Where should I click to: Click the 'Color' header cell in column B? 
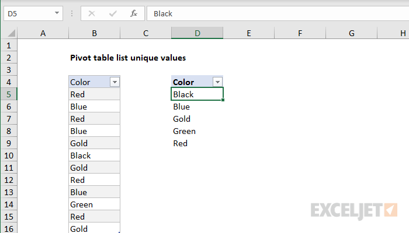point(95,82)
